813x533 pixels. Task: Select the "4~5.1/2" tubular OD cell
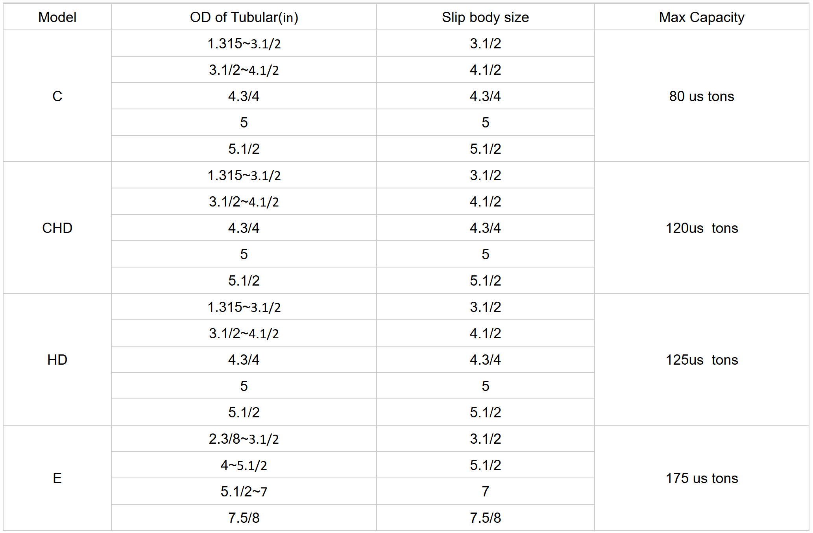(244, 465)
